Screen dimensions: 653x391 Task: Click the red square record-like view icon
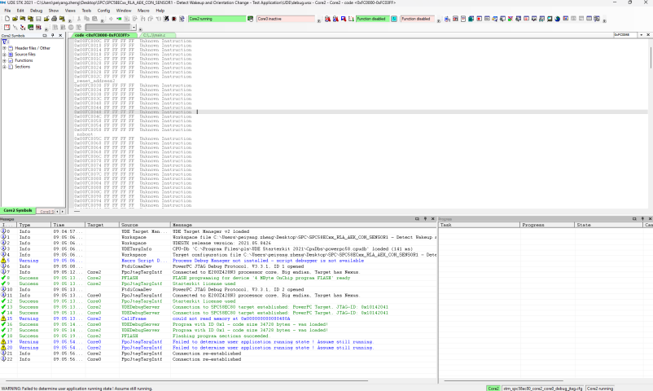479,19
